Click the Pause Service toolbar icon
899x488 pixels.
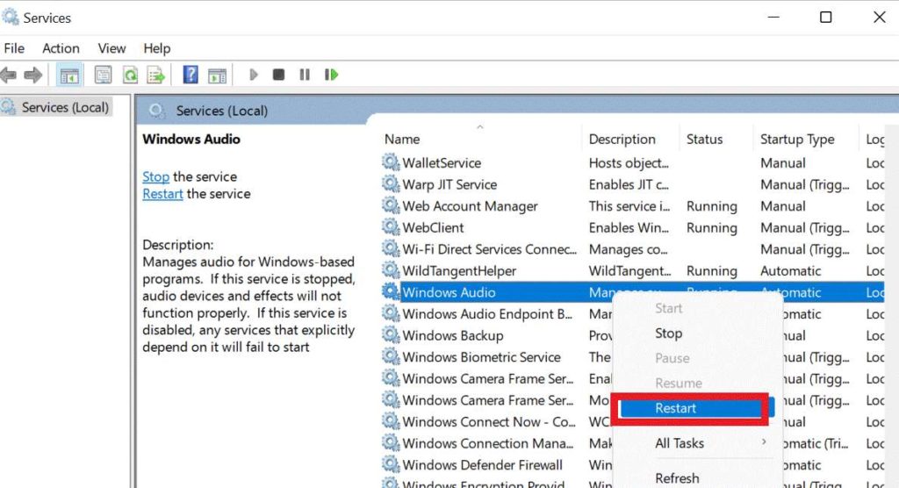(x=305, y=75)
